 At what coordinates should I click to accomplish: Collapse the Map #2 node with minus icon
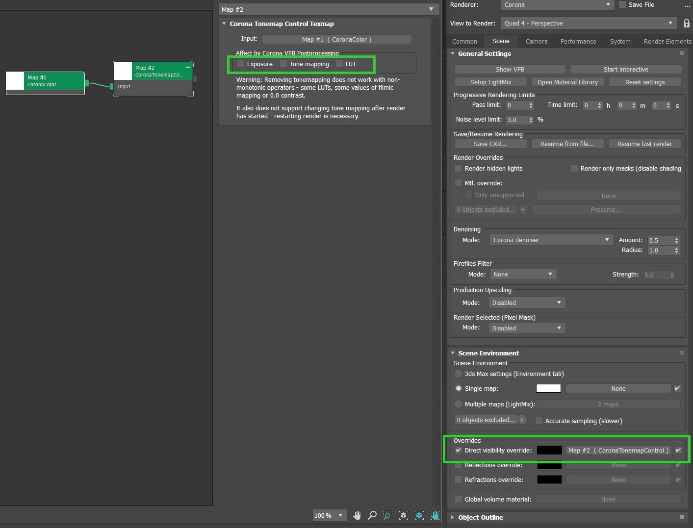(187, 67)
